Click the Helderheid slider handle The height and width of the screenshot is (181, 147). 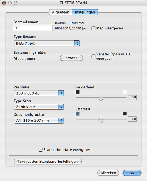coord(101,98)
